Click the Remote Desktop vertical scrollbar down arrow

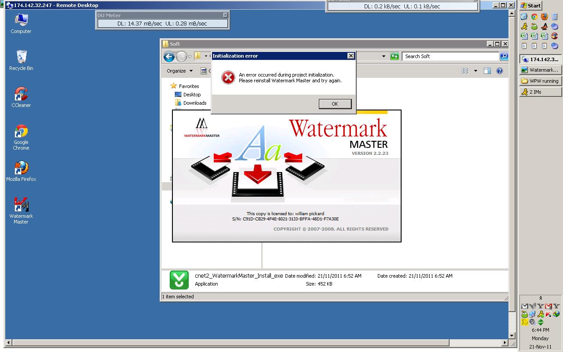tap(511, 335)
